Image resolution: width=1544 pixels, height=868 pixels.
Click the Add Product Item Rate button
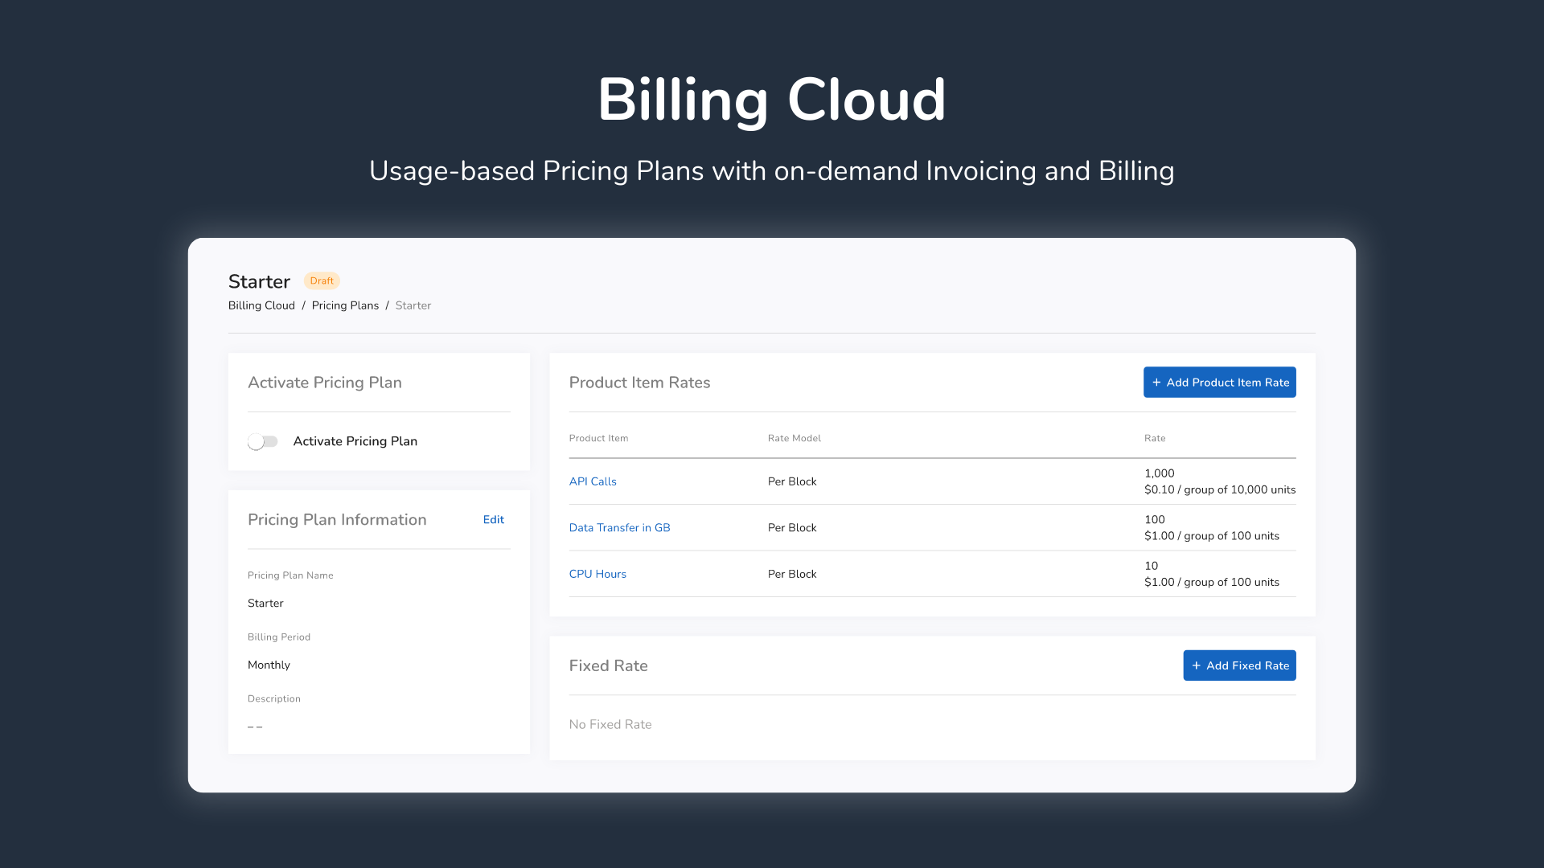[1219, 383]
